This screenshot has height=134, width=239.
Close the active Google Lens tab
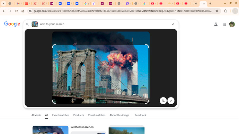coord(204,3)
